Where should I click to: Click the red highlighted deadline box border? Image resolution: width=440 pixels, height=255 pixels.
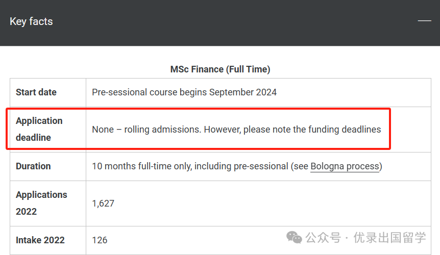pos(198,109)
